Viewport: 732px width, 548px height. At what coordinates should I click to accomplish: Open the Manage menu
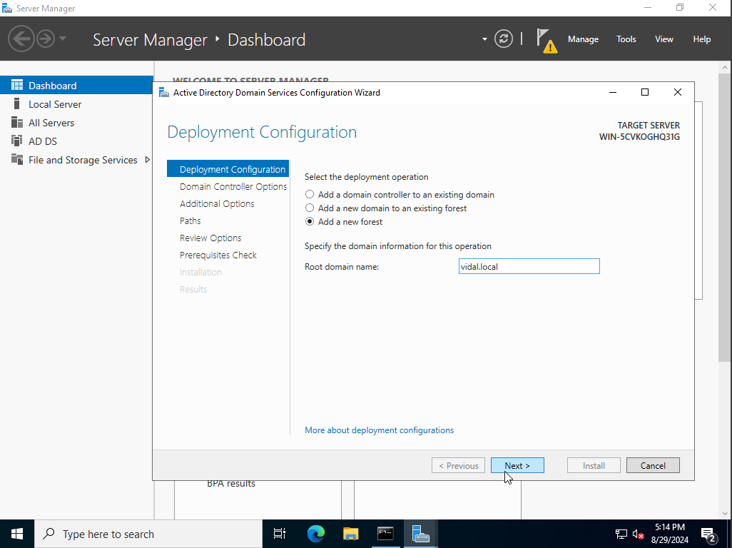click(x=583, y=39)
